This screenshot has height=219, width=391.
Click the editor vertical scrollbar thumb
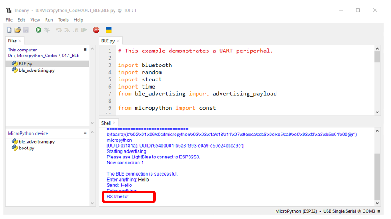(377, 57)
